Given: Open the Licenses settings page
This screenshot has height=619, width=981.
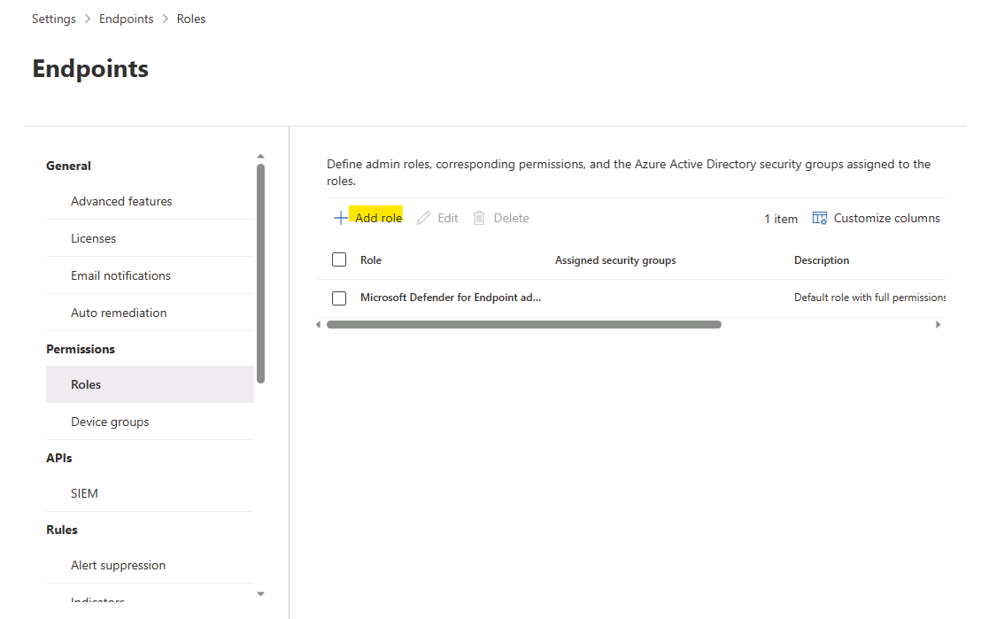Looking at the screenshot, I should click(93, 237).
